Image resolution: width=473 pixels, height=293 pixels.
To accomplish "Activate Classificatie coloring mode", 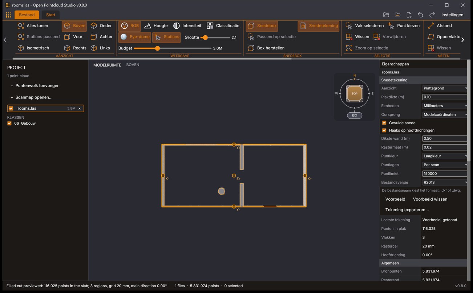I will 223,26.
